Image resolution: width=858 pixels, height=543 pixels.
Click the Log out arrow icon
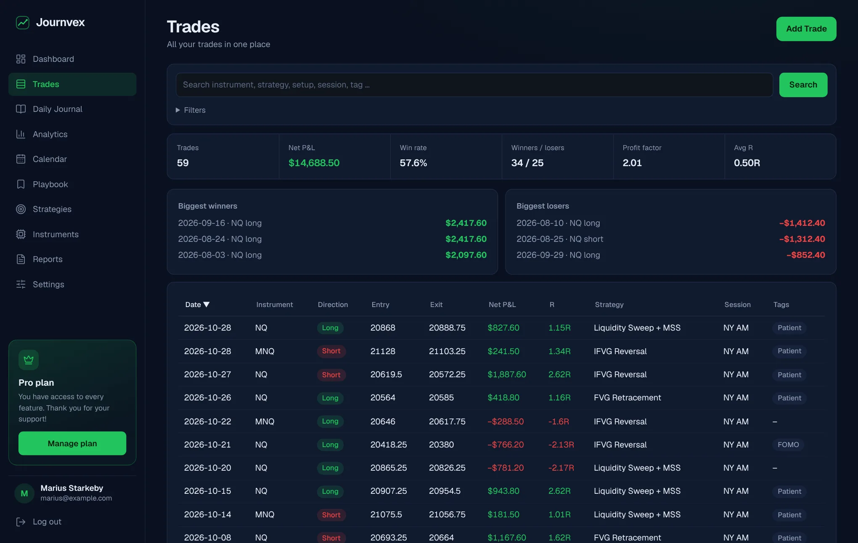pyautogui.click(x=21, y=522)
